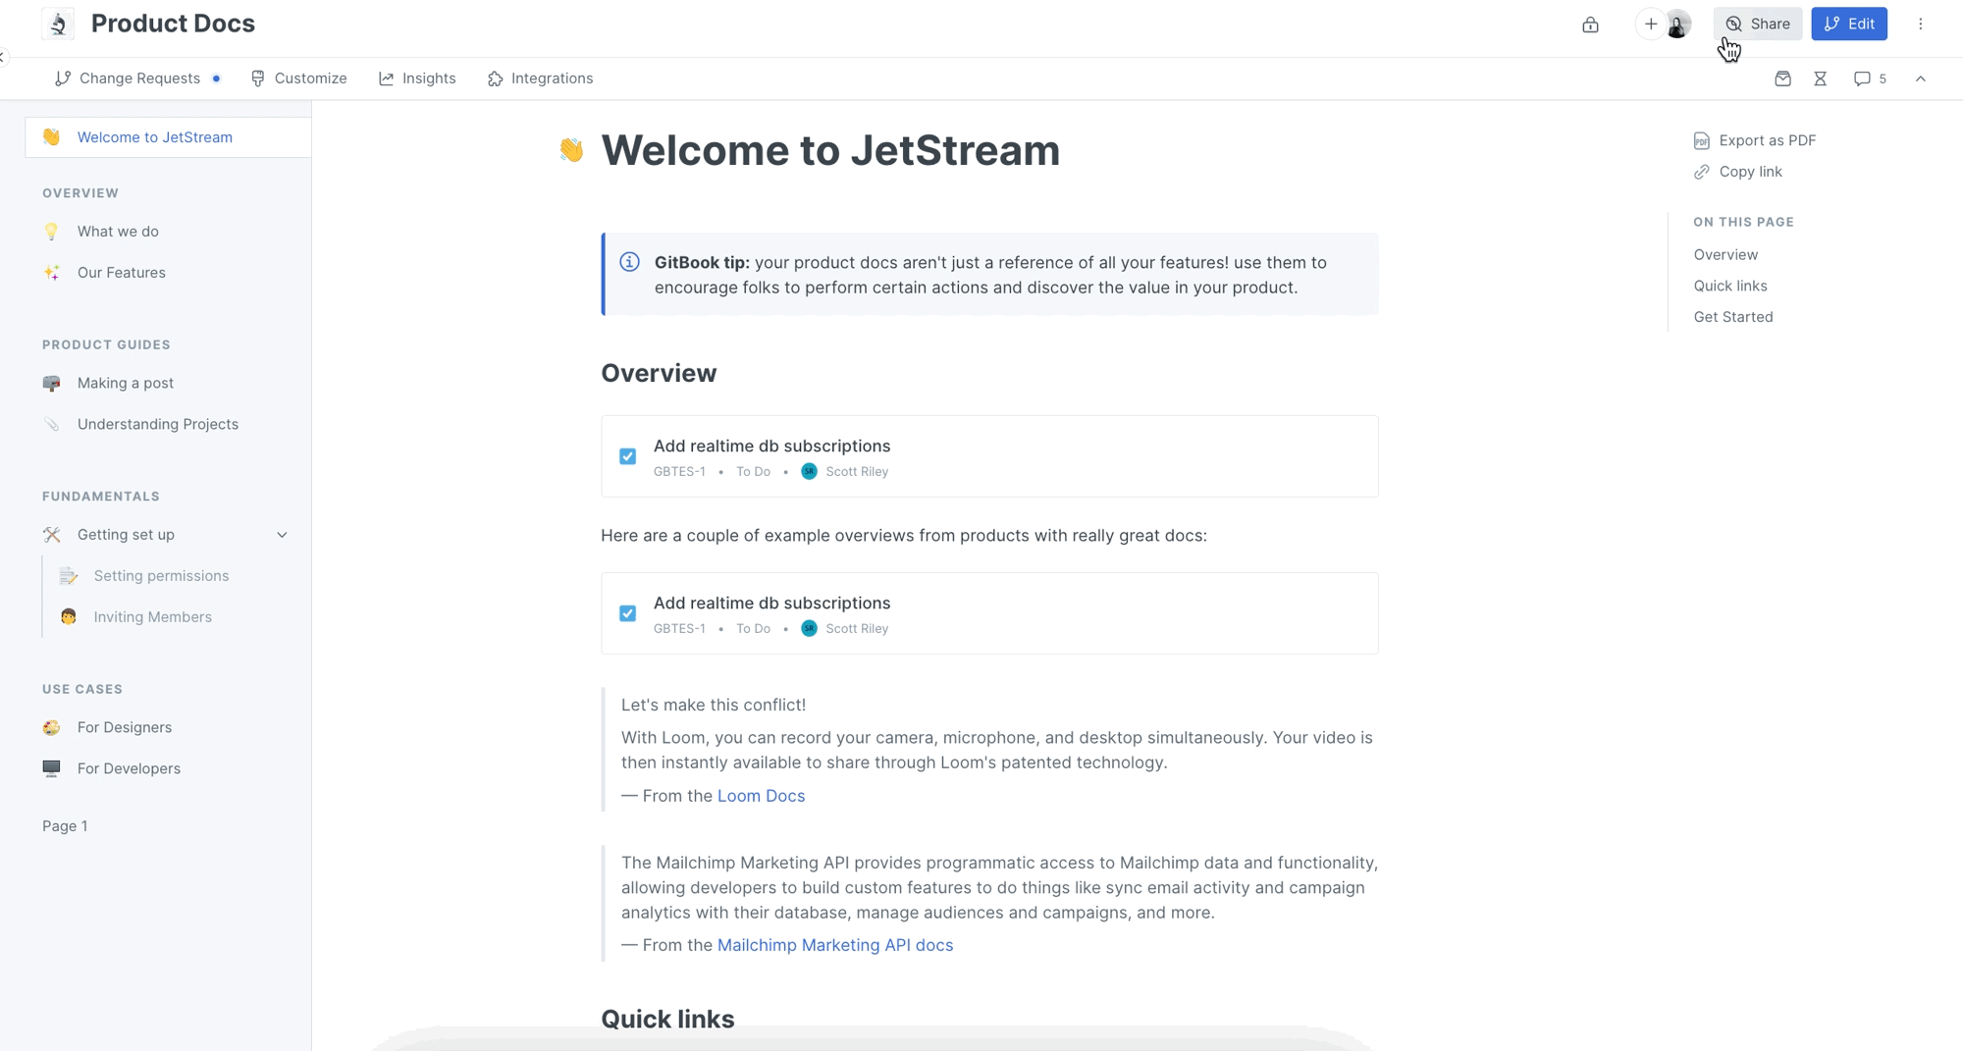Viewport: 1963px width, 1051px height.
Task: Follow the Loom Docs link
Action: (x=761, y=796)
